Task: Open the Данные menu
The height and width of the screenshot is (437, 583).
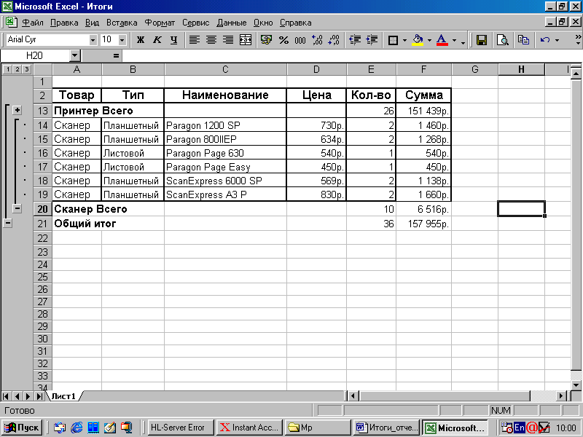Action: click(231, 23)
